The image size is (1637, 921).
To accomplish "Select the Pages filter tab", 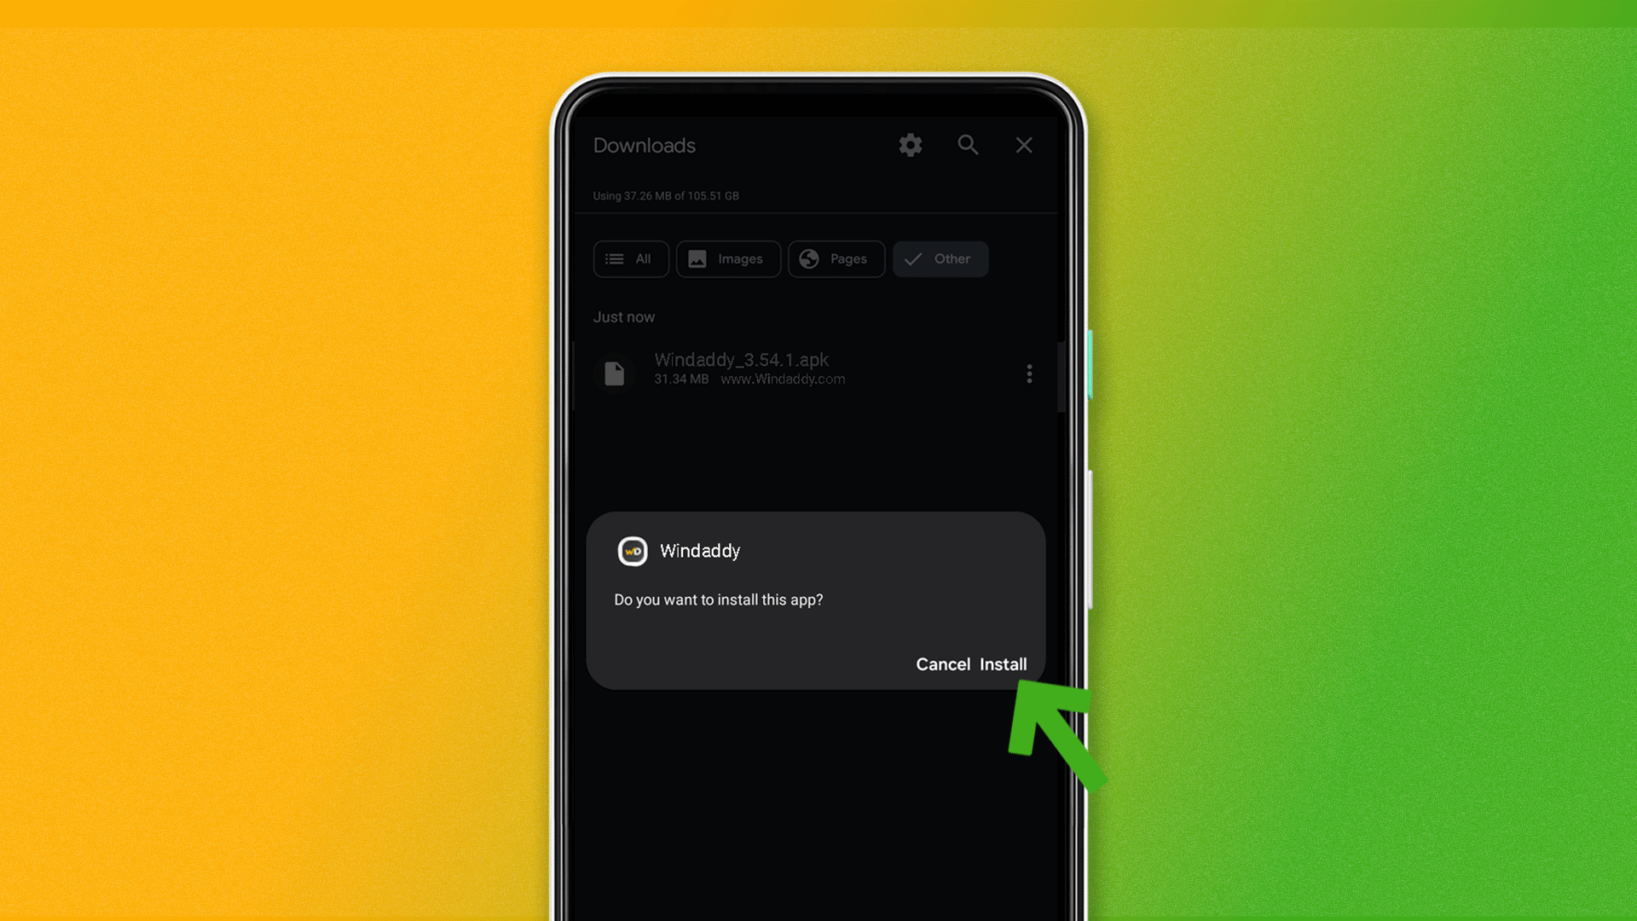I will click(836, 258).
